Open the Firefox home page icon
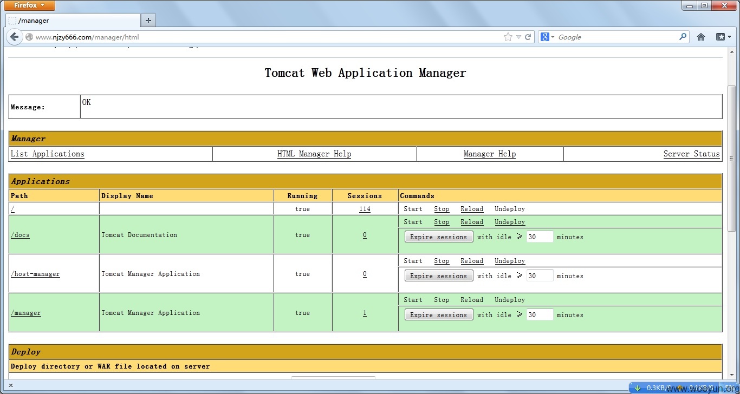The width and height of the screenshot is (740, 394). pos(701,37)
